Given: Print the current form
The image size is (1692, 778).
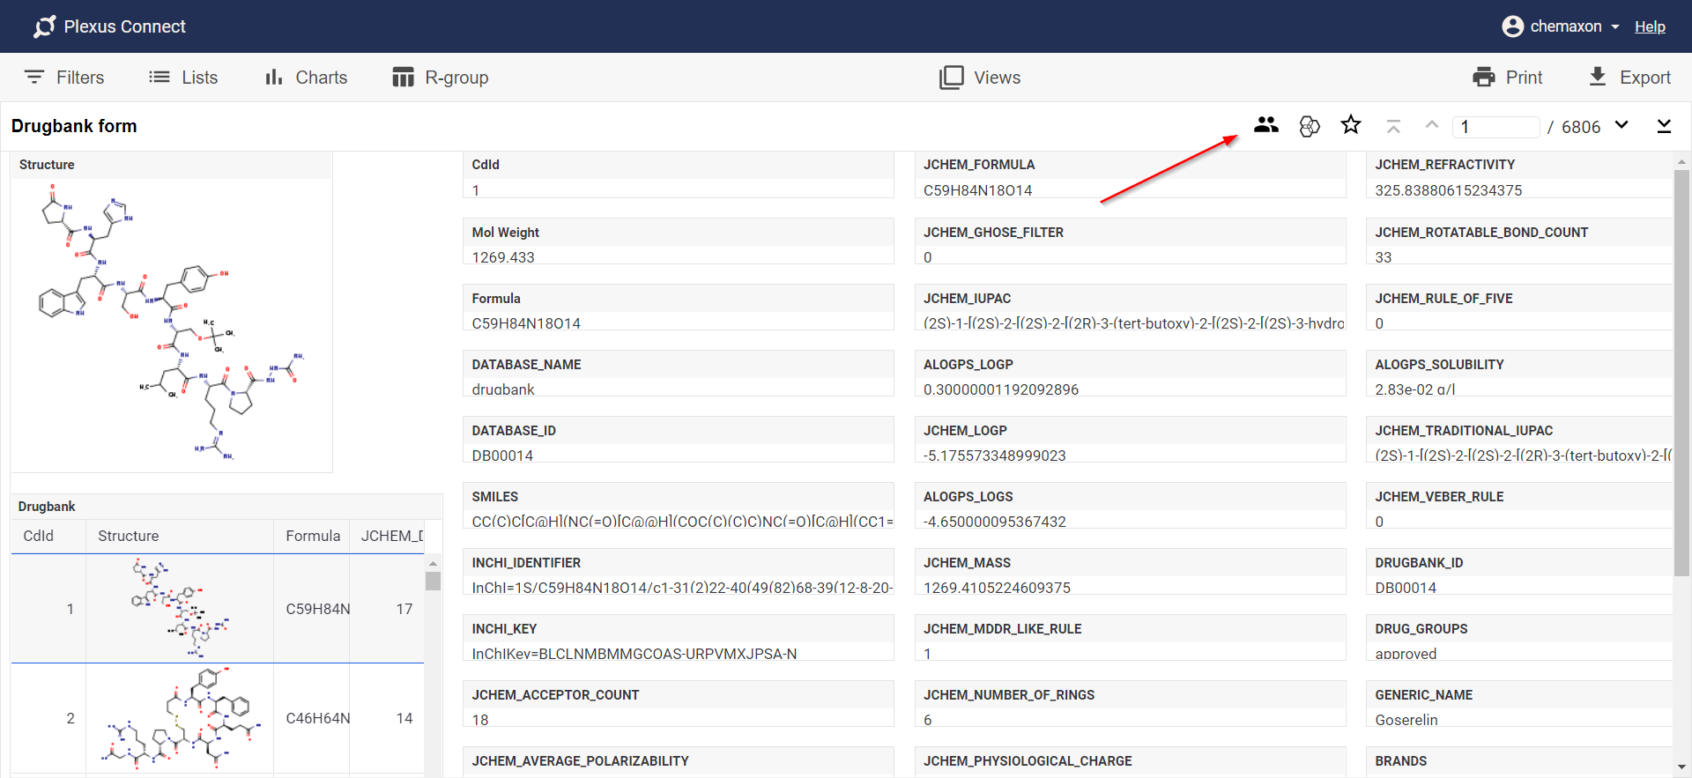Looking at the screenshot, I should (1507, 78).
